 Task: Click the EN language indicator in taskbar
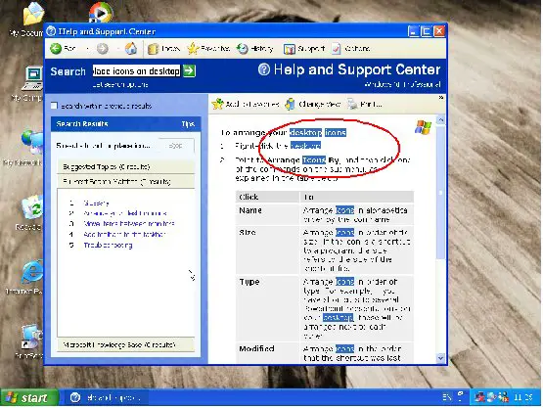pos(447,397)
